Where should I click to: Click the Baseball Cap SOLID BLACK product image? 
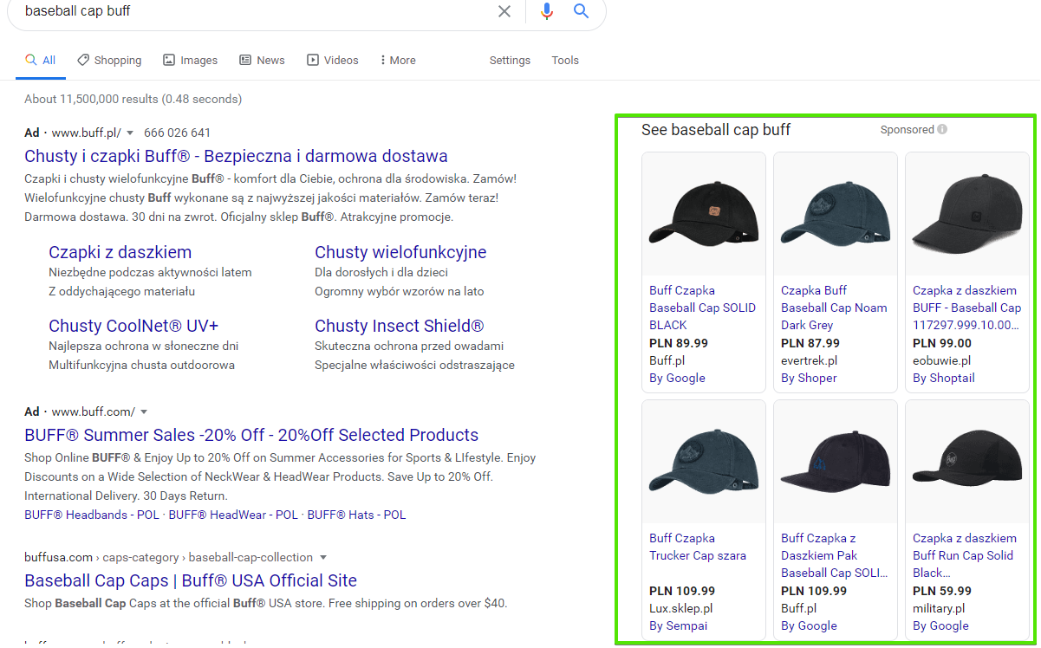[704, 214]
